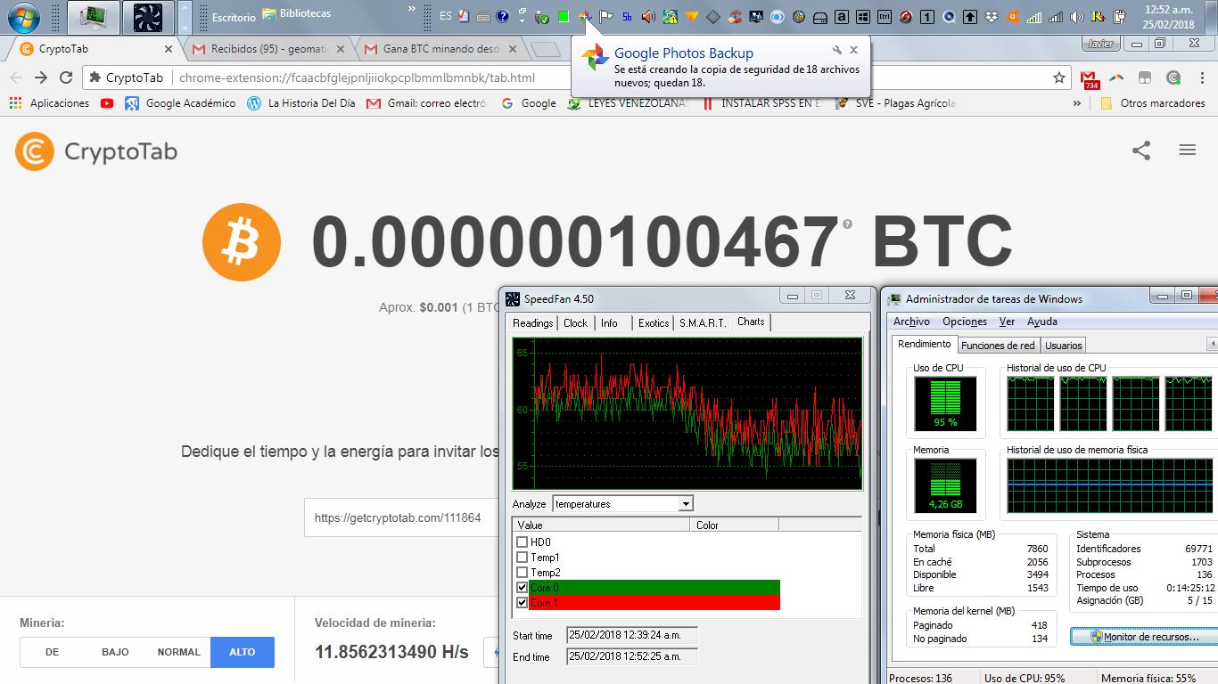This screenshot has width=1218, height=684.
Task: Switch to the S.M.A.R.T. tab in SpeedFan
Action: click(x=701, y=322)
